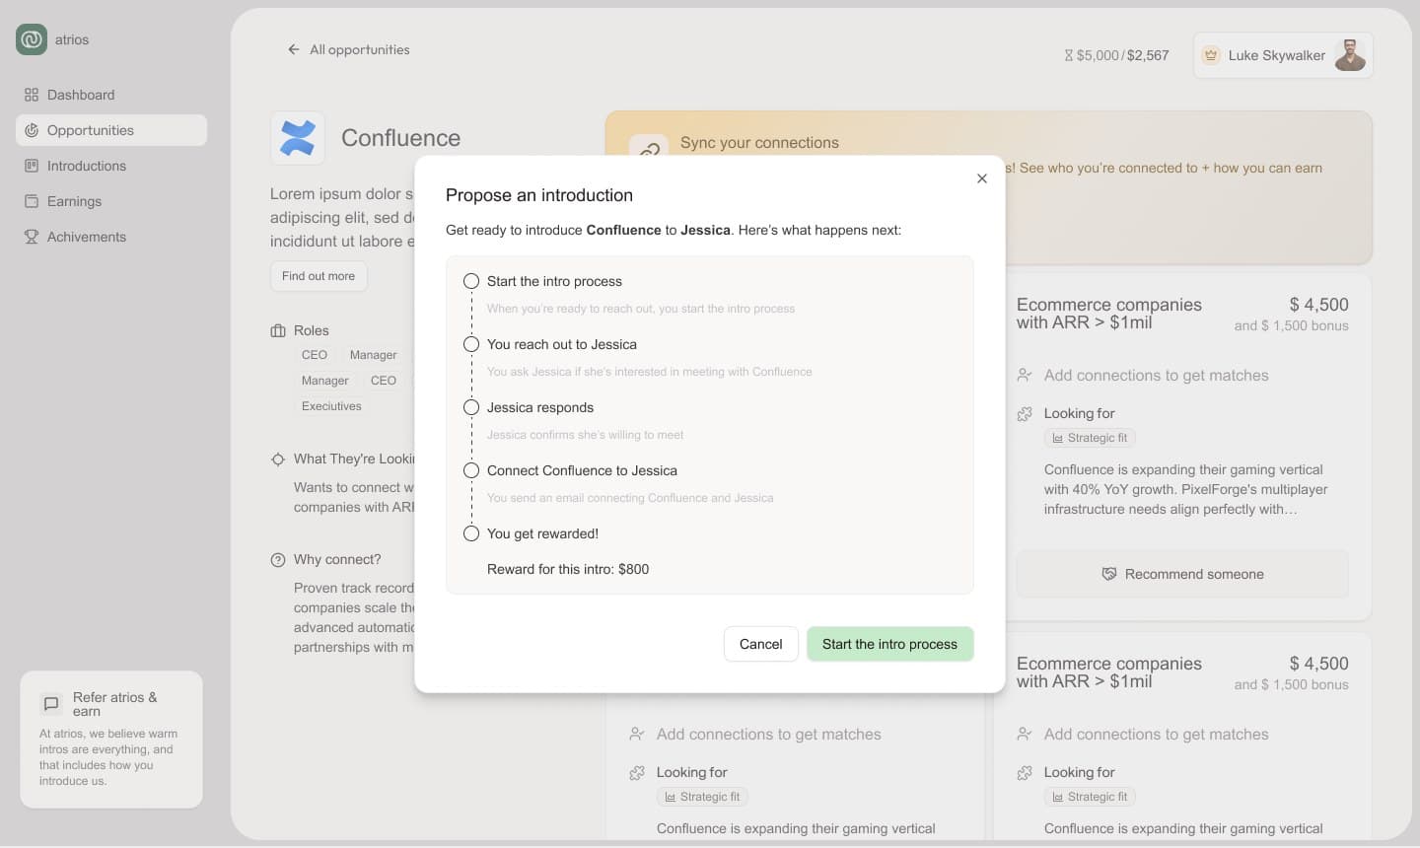This screenshot has width=1420, height=848.
Task: Select the Start the intro process step circle
Action: (471, 281)
